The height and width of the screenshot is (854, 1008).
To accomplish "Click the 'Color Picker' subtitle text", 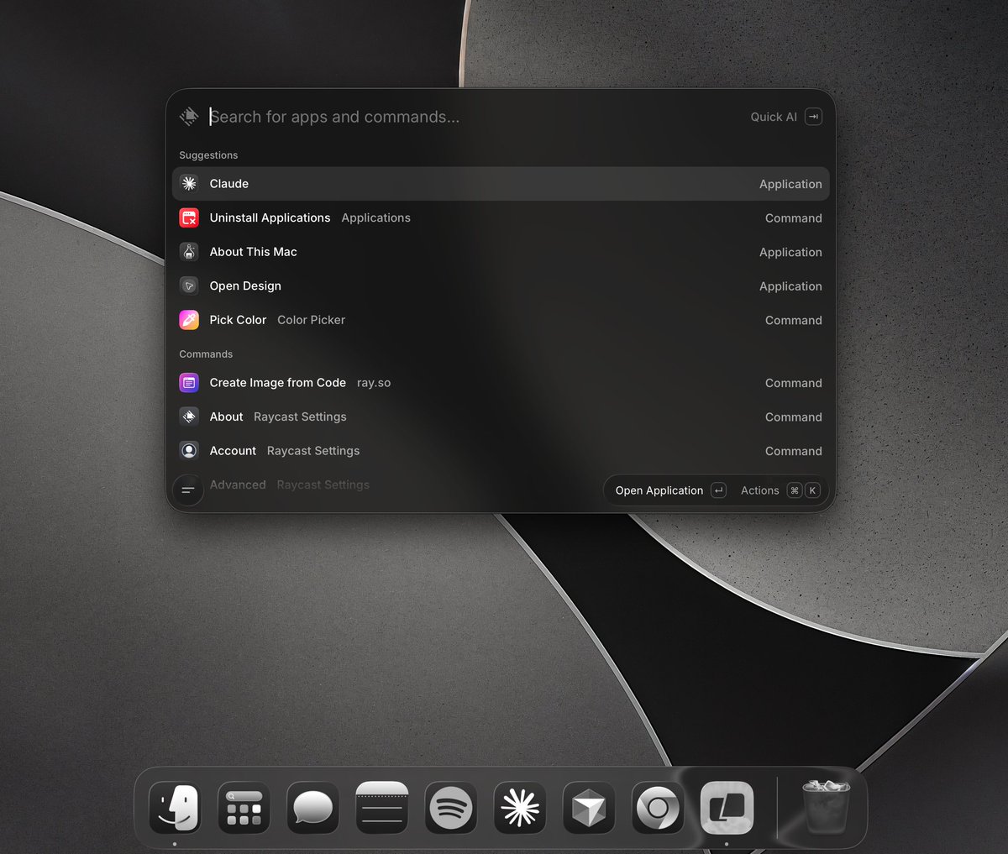I will pyautogui.click(x=311, y=320).
